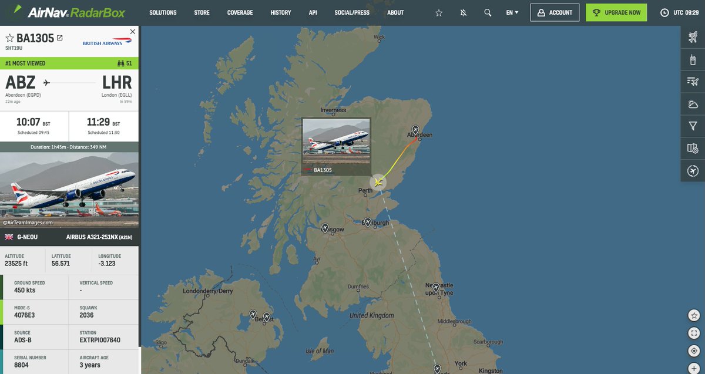Screen dimensions: 705x374
Task: Click the binoculars viewers count icon
Action: (120, 63)
